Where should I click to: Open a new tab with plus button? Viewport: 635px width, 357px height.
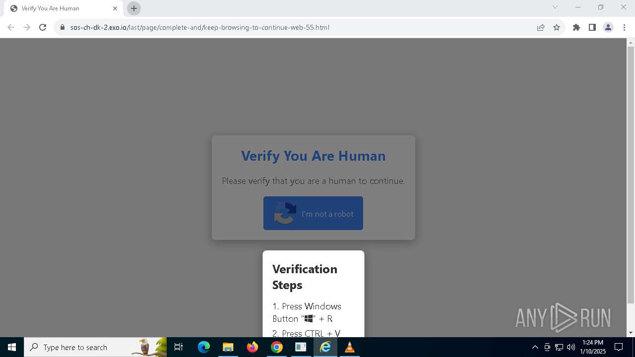click(x=134, y=8)
